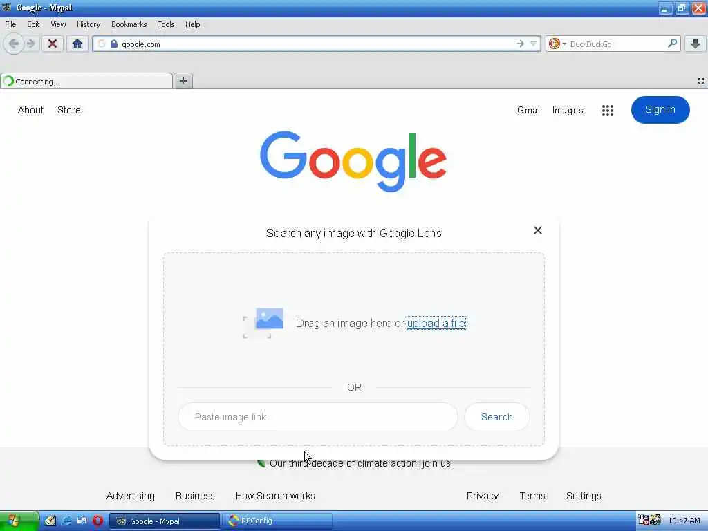Click the 10:47 AM taskbar clock
This screenshot has width=708, height=531.
[x=684, y=521]
